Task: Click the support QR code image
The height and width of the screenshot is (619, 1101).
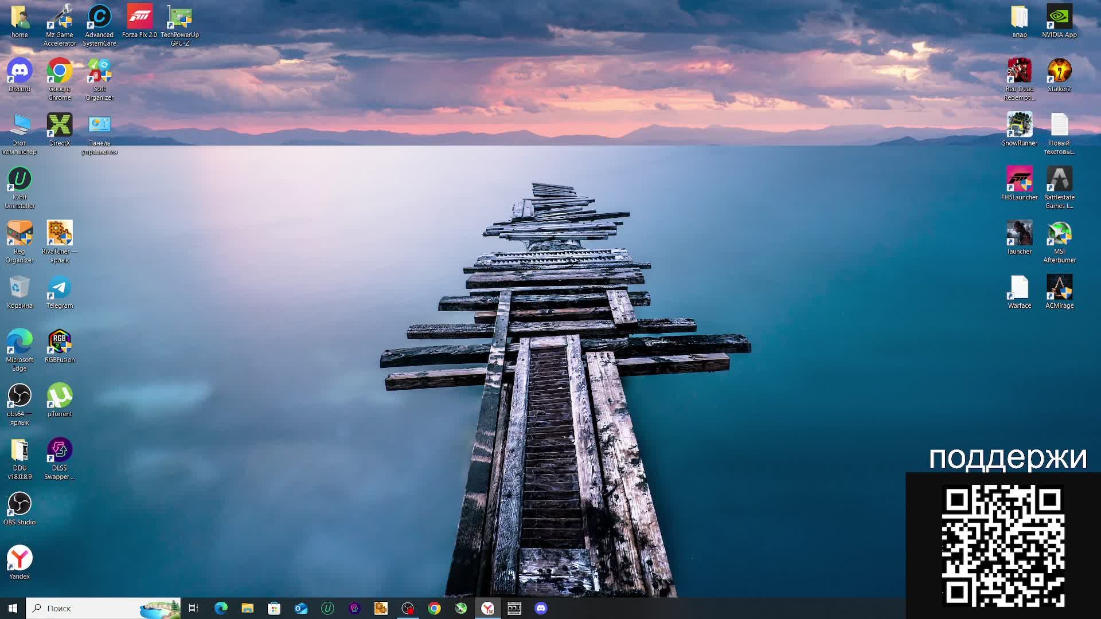Action: pyautogui.click(x=1004, y=546)
